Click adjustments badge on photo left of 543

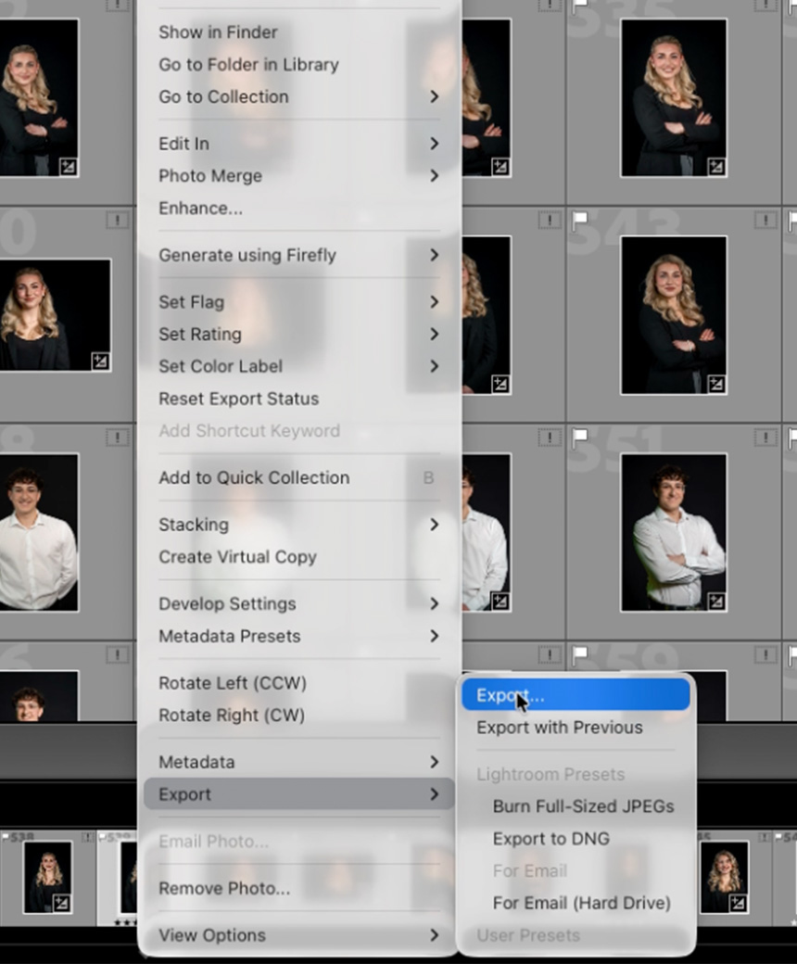500,385
